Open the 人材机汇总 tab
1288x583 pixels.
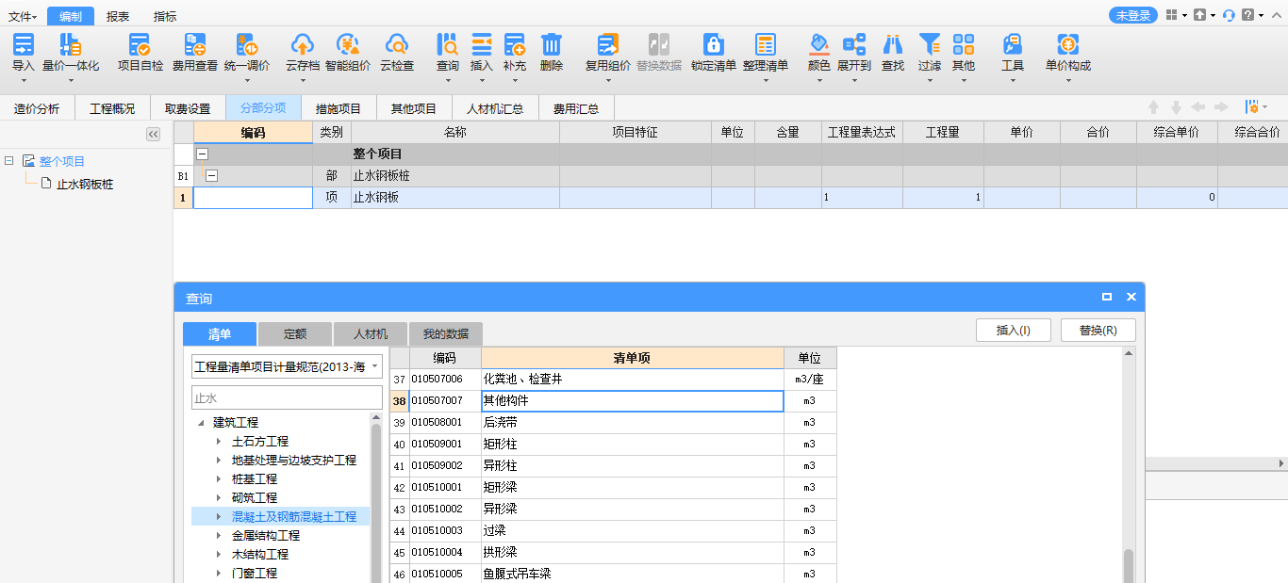[495, 108]
